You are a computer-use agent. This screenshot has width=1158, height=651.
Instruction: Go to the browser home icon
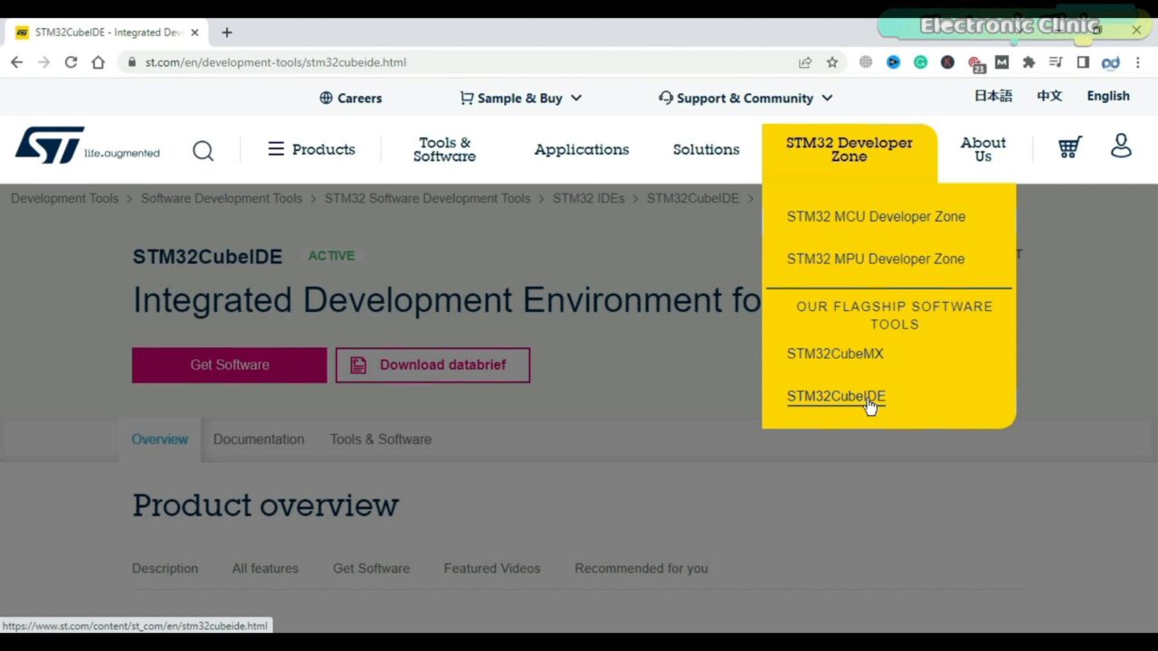(98, 62)
